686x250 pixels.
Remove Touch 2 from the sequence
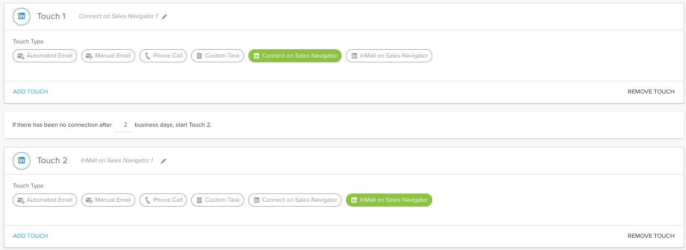pyautogui.click(x=651, y=236)
